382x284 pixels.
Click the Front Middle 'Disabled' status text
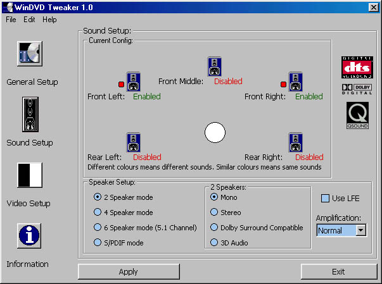[228, 81]
